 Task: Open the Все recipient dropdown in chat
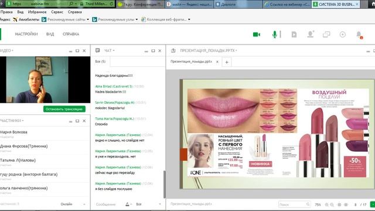pyautogui.click(x=148, y=204)
